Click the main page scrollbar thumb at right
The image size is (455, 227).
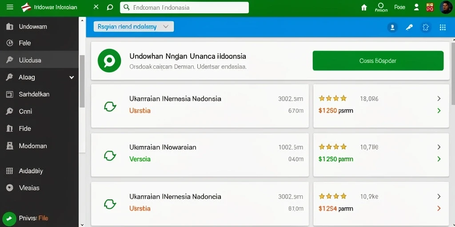tap(453, 74)
